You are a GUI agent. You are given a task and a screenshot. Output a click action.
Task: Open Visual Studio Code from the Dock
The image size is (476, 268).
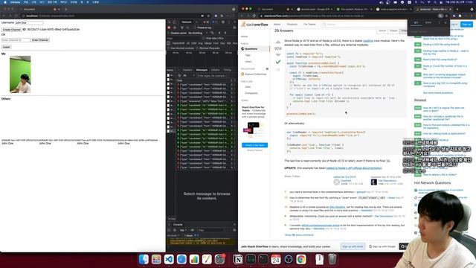pos(169,259)
